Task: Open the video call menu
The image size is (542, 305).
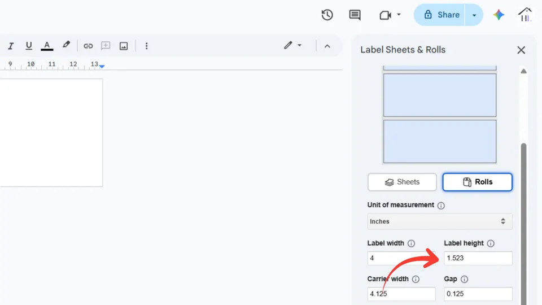Action: [390, 15]
